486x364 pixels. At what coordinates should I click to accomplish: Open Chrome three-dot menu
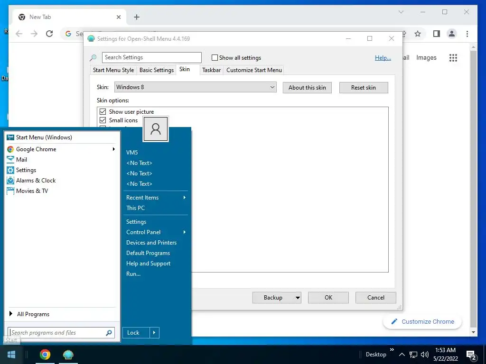pyautogui.click(x=467, y=34)
